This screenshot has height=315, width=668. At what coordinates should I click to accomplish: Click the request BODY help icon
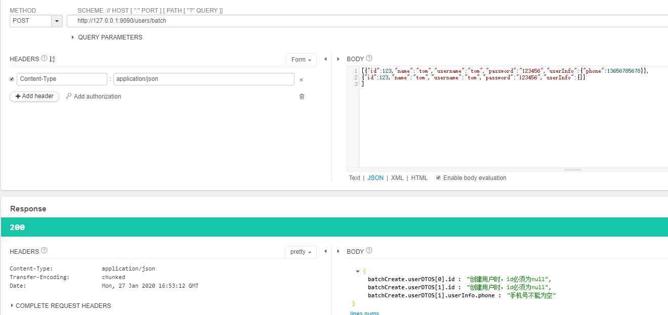tap(369, 59)
